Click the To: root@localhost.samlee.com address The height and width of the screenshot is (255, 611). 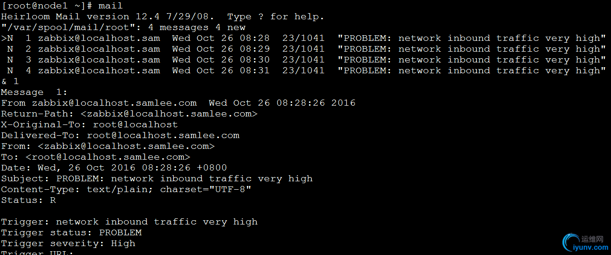(108, 157)
